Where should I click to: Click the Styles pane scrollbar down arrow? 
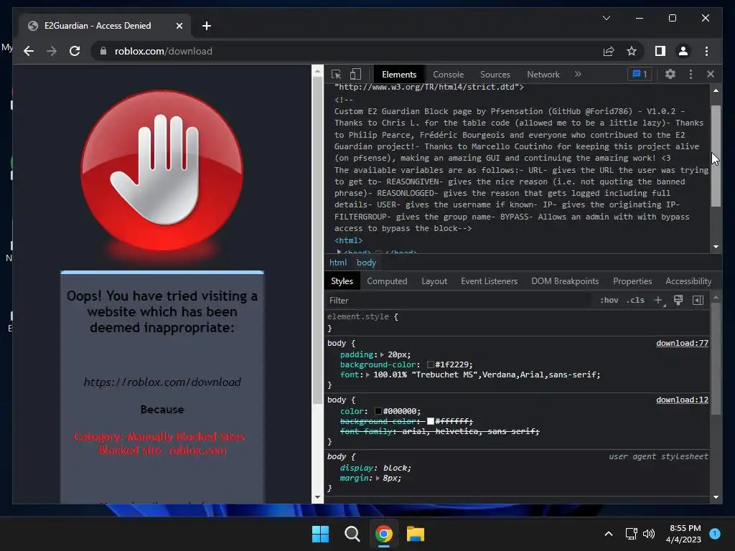pyautogui.click(x=716, y=497)
